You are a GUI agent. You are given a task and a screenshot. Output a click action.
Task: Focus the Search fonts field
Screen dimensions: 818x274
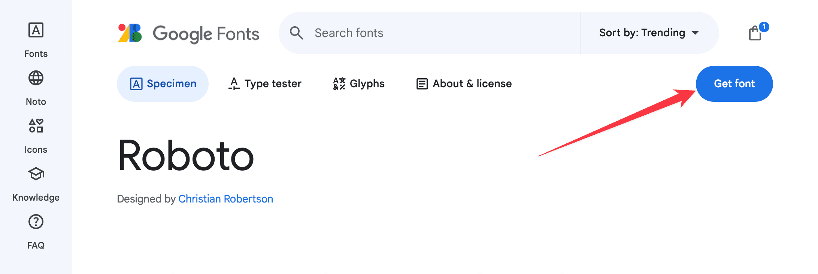[430, 33]
